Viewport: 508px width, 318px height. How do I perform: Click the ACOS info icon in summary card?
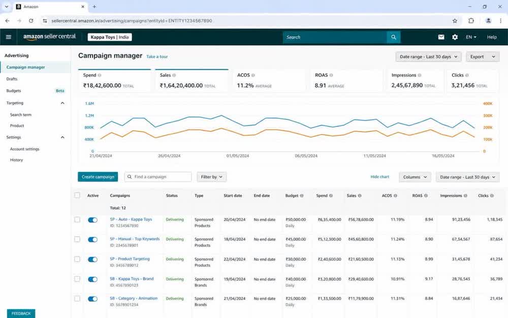coord(253,75)
